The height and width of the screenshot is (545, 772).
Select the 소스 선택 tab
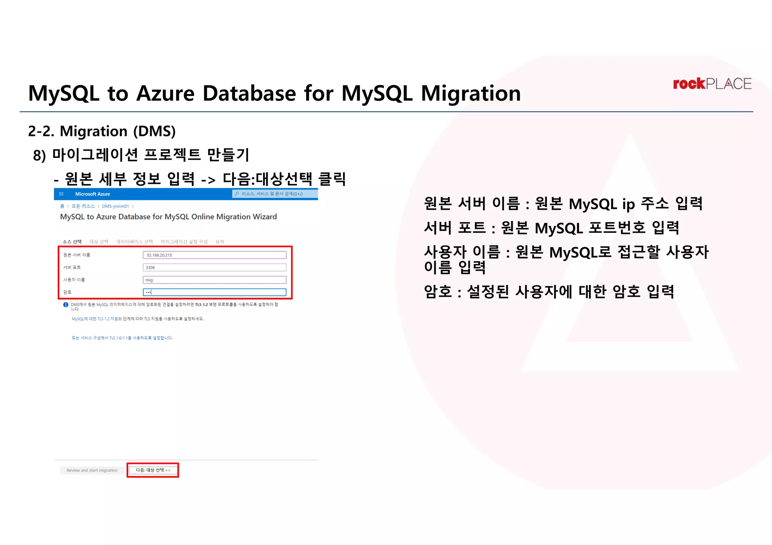(72, 241)
